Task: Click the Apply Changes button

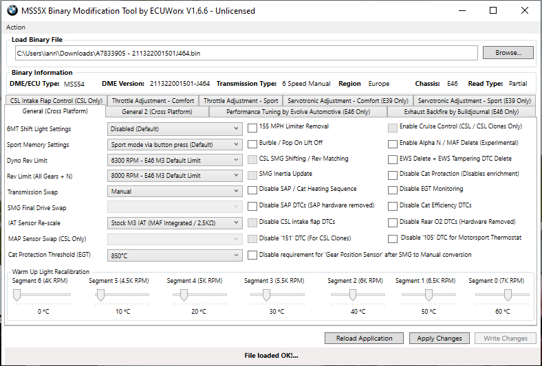Action: pos(440,339)
